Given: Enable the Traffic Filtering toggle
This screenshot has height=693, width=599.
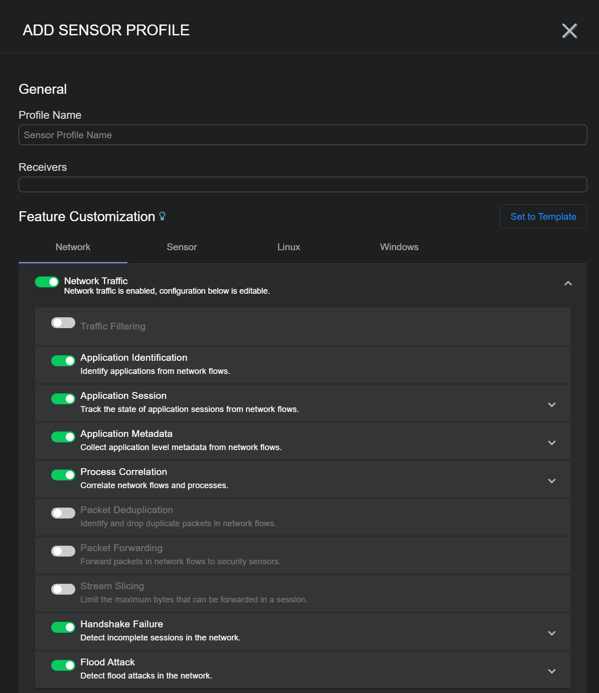Looking at the screenshot, I should point(63,323).
